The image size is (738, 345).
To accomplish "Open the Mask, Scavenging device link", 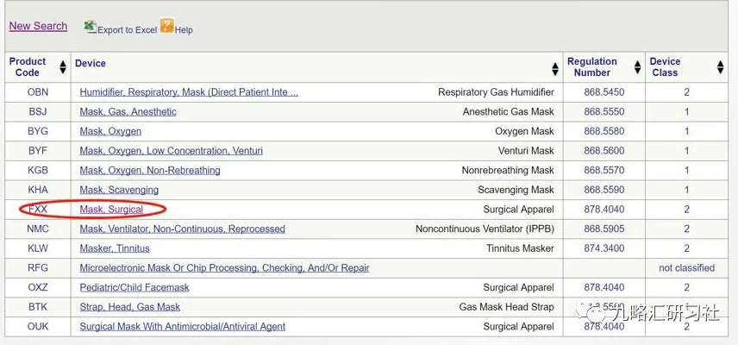I will tap(119, 190).
